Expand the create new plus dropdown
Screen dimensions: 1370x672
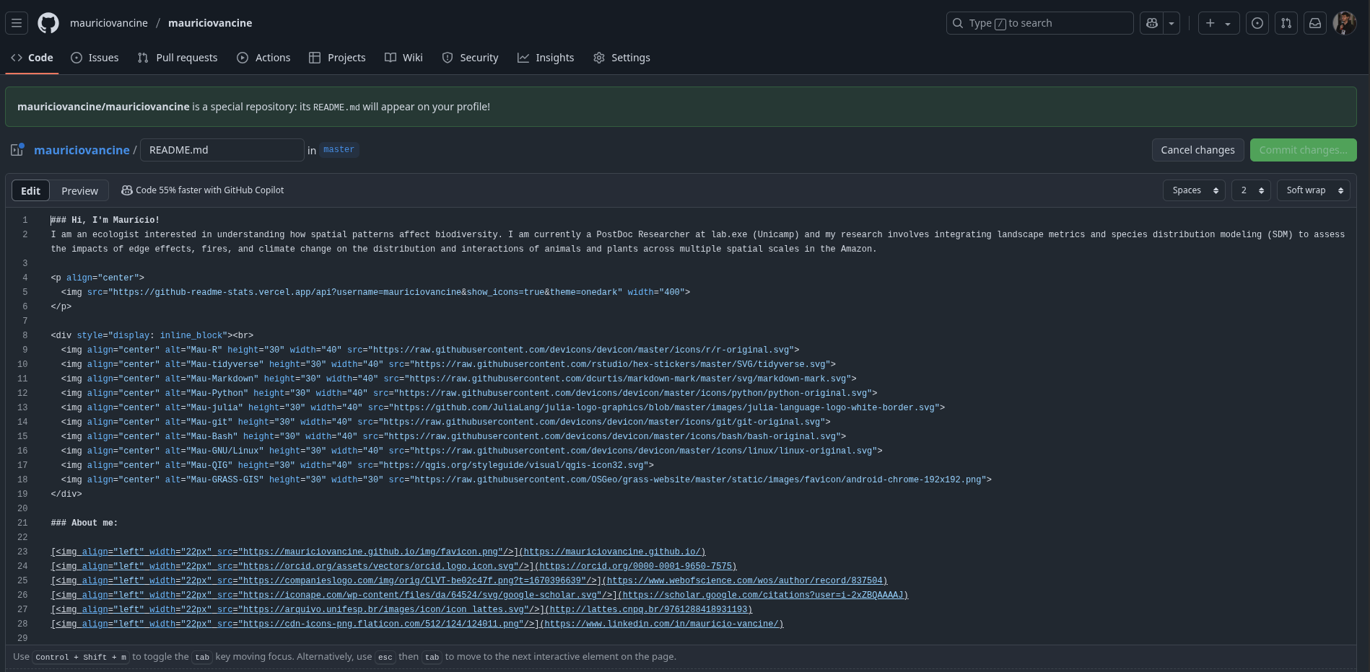(1218, 23)
